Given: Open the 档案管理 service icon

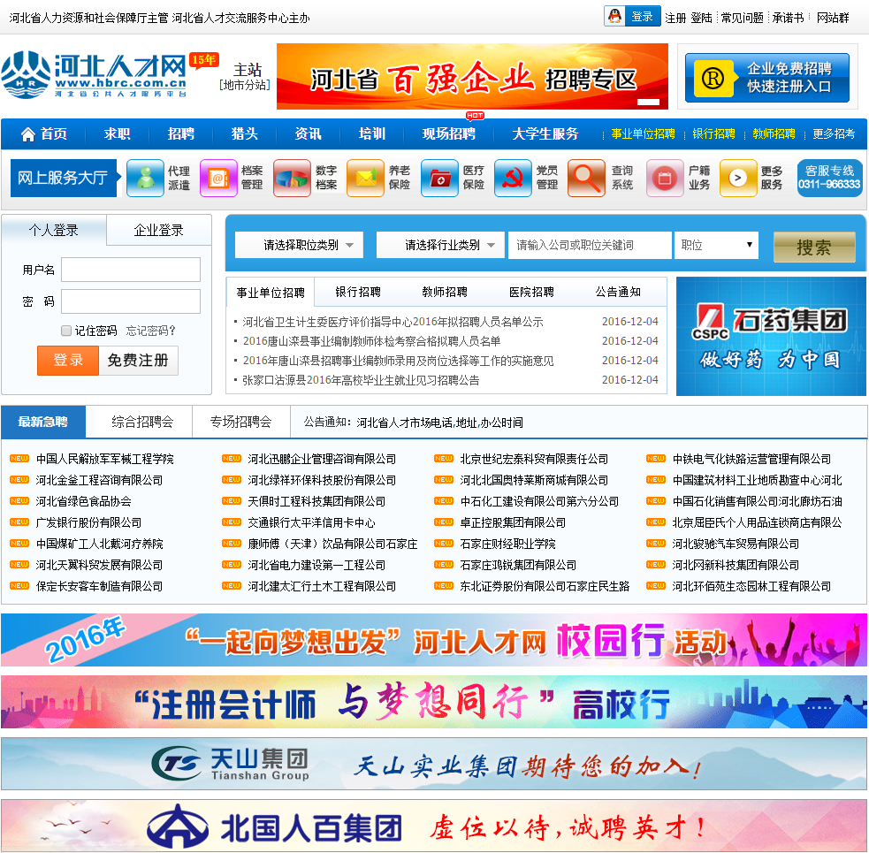Looking at the screenshot, I should [x=218, y=178].
